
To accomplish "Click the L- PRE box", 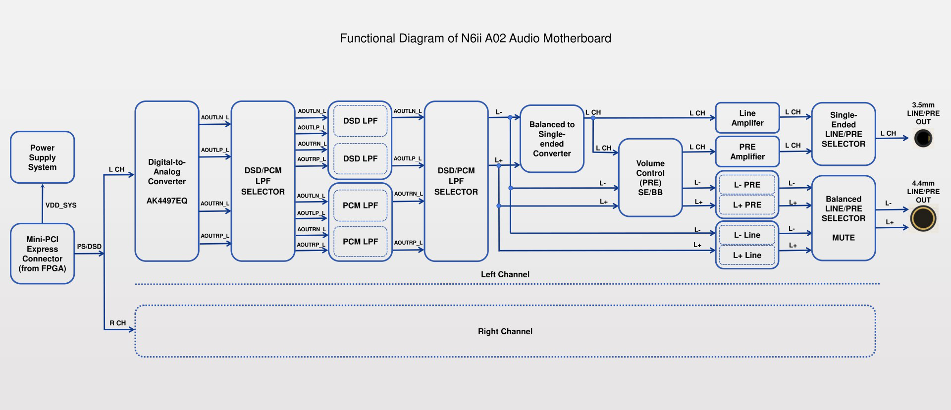I will coord(747,185).
